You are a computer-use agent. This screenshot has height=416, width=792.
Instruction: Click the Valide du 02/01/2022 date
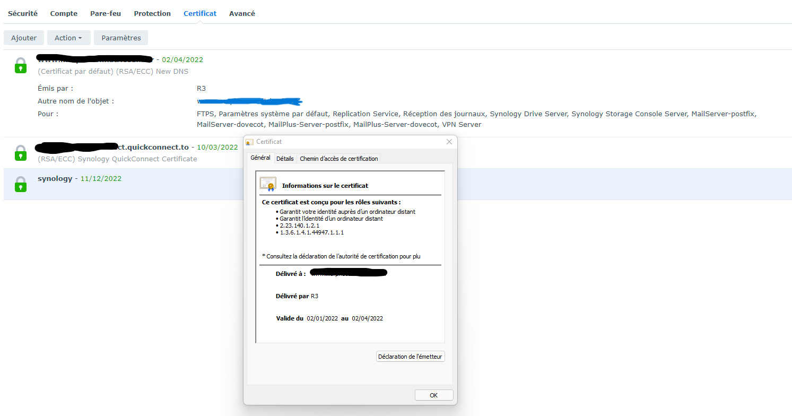coord(322,319)
